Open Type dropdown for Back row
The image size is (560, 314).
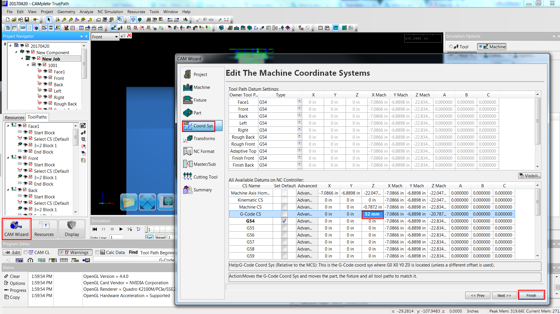pos(299,115)
